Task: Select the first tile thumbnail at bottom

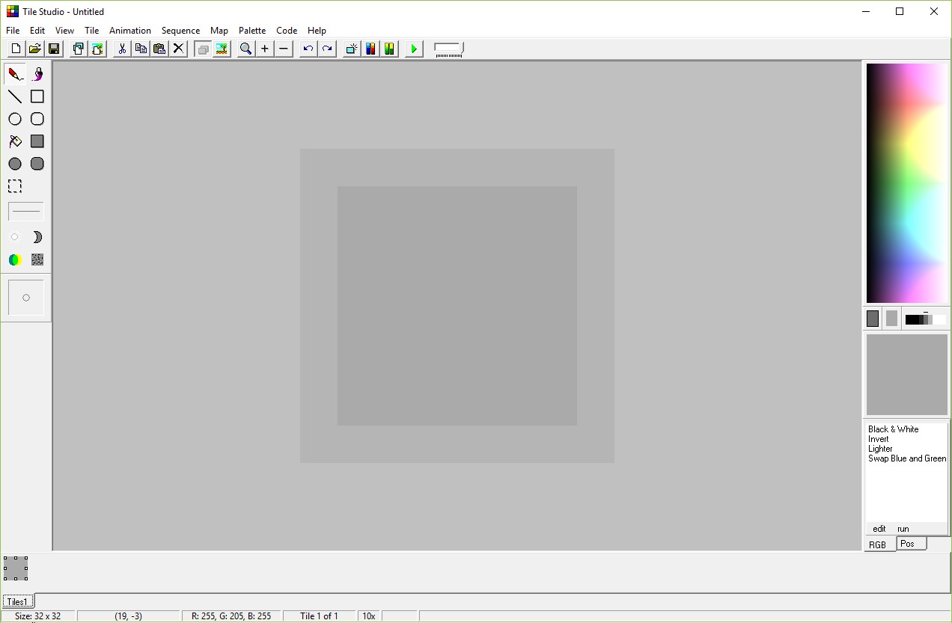Action: point(15,568)
